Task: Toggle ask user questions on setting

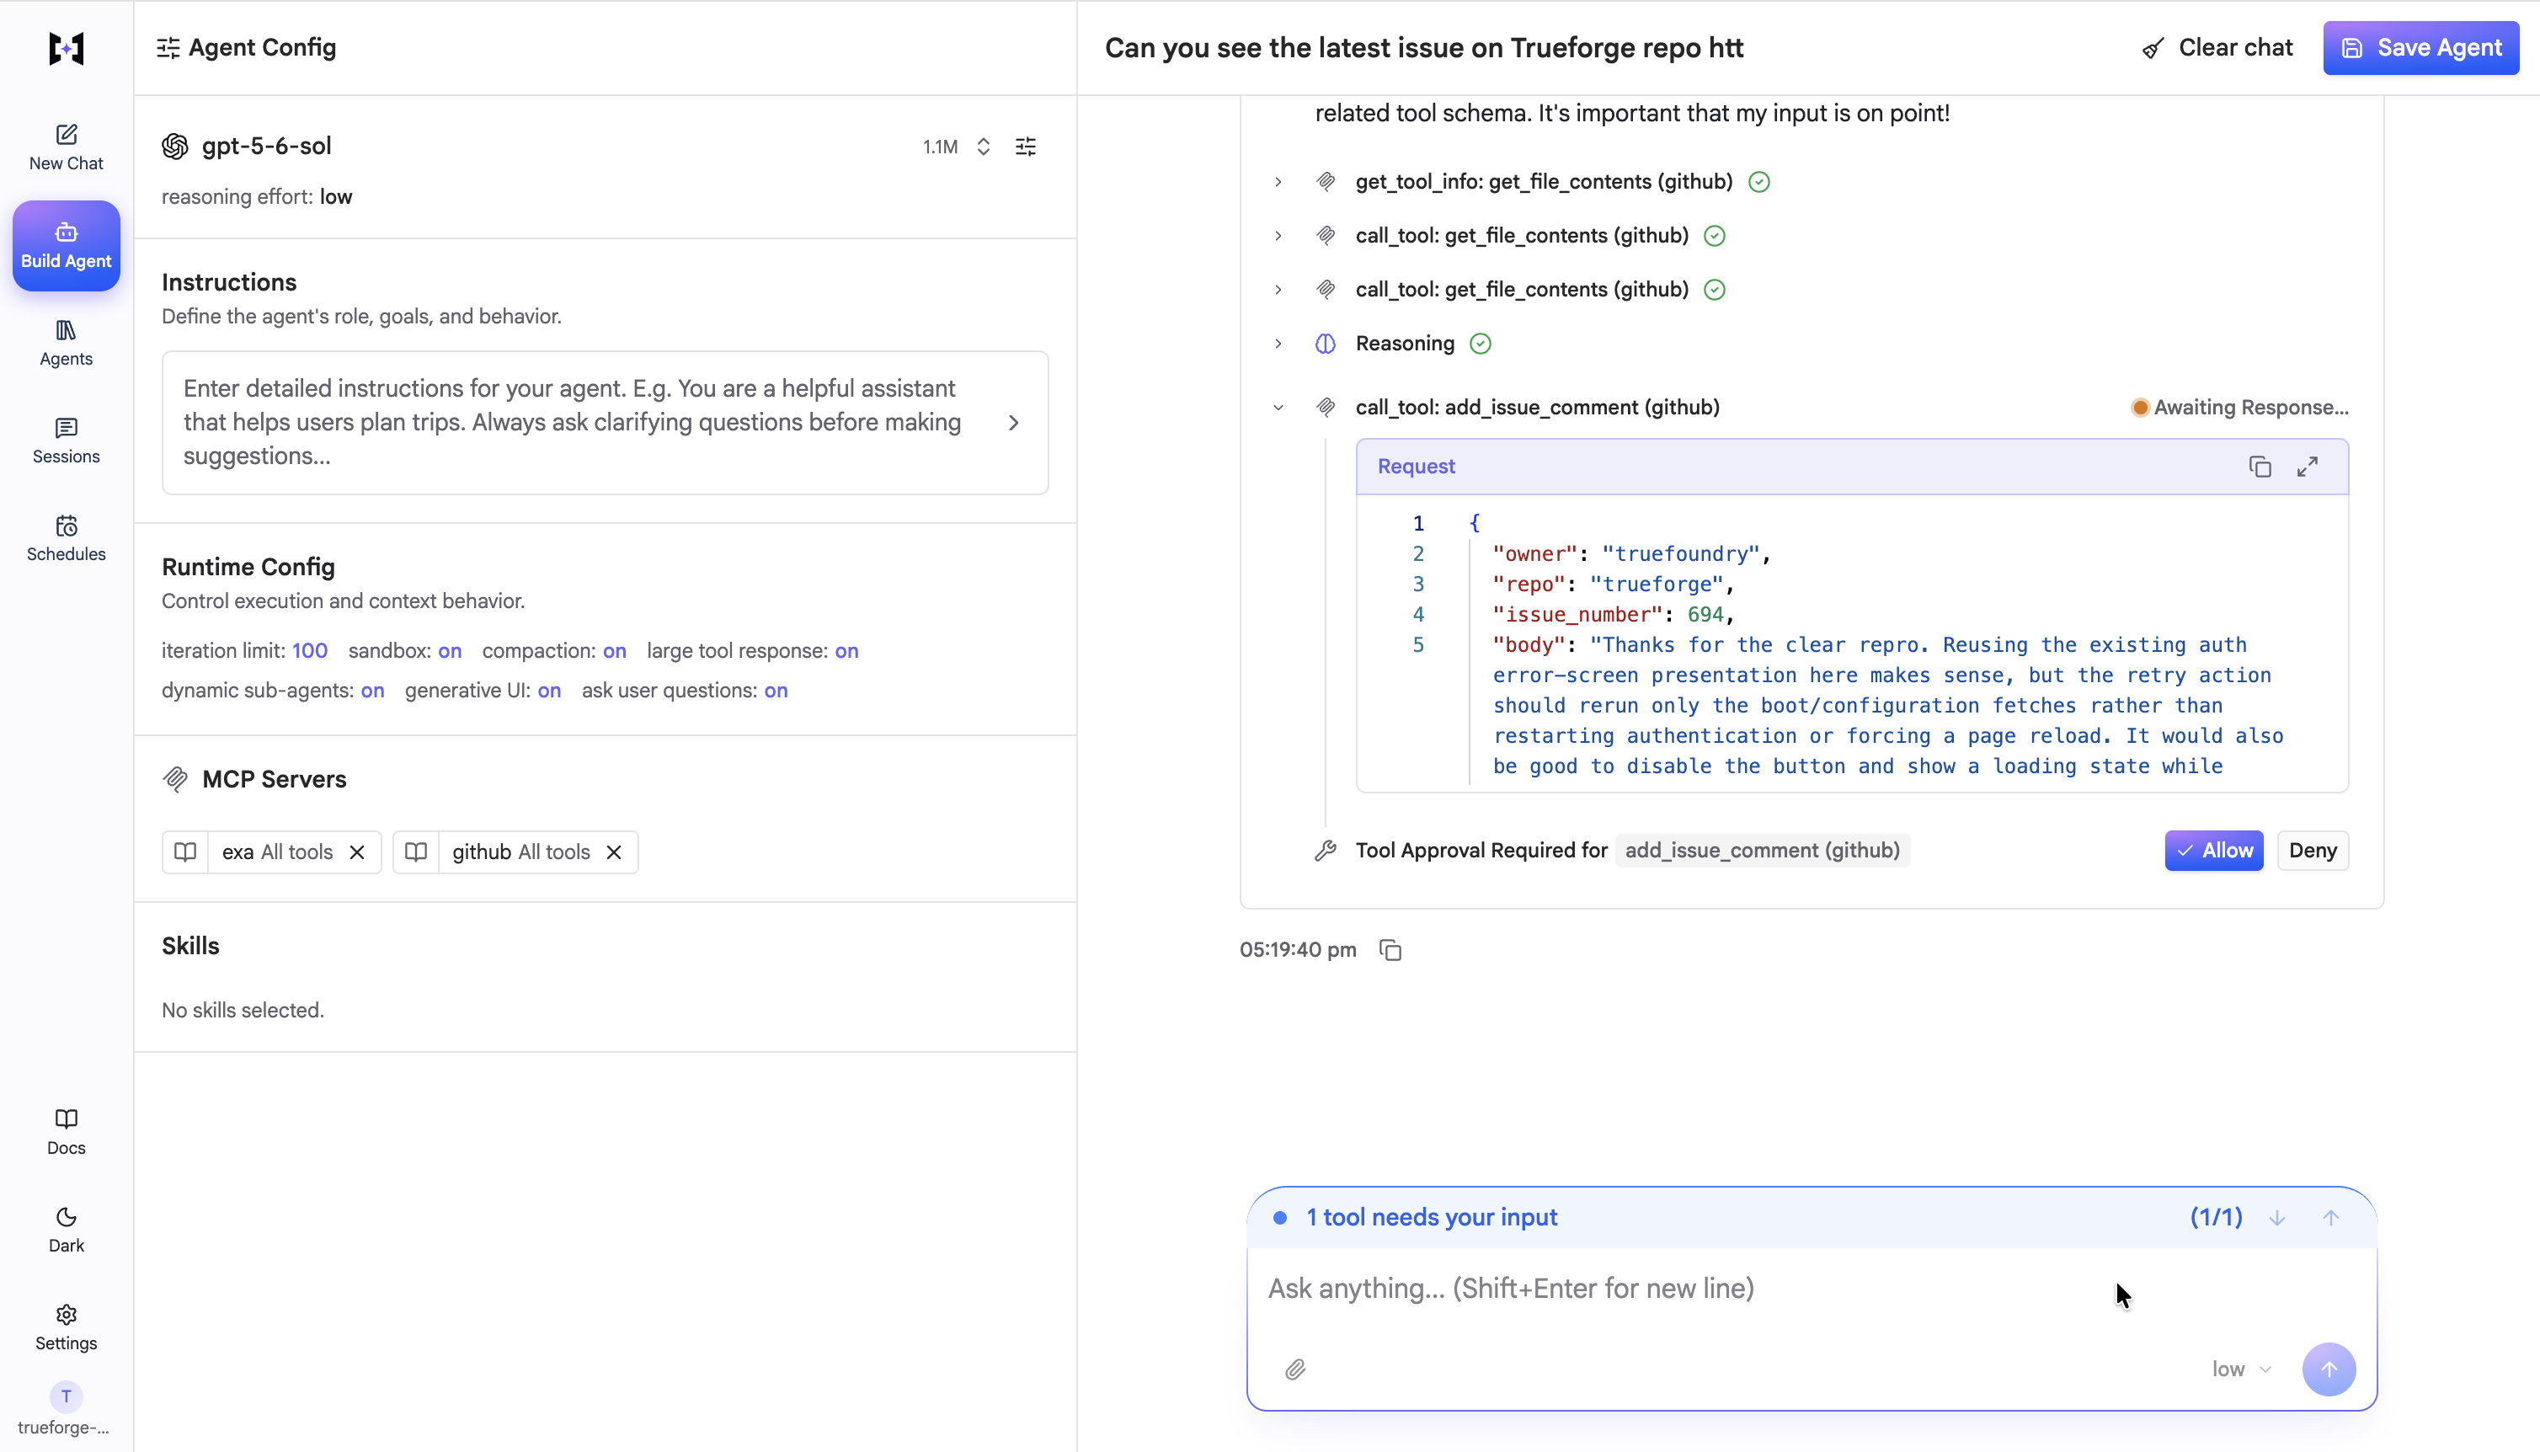Action: [x=776, y=690]
